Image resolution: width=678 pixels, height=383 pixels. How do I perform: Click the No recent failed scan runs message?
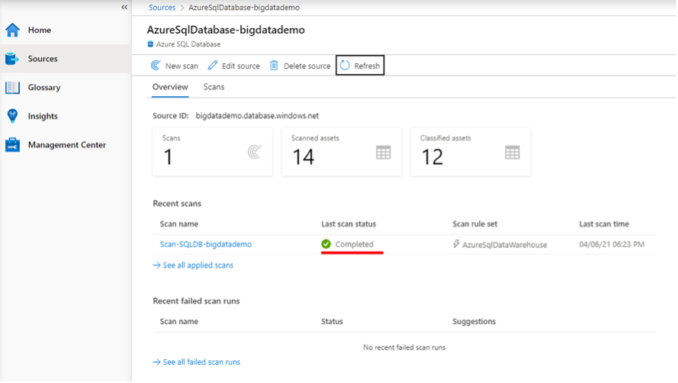pyautogui.click(x=404, y=347)
